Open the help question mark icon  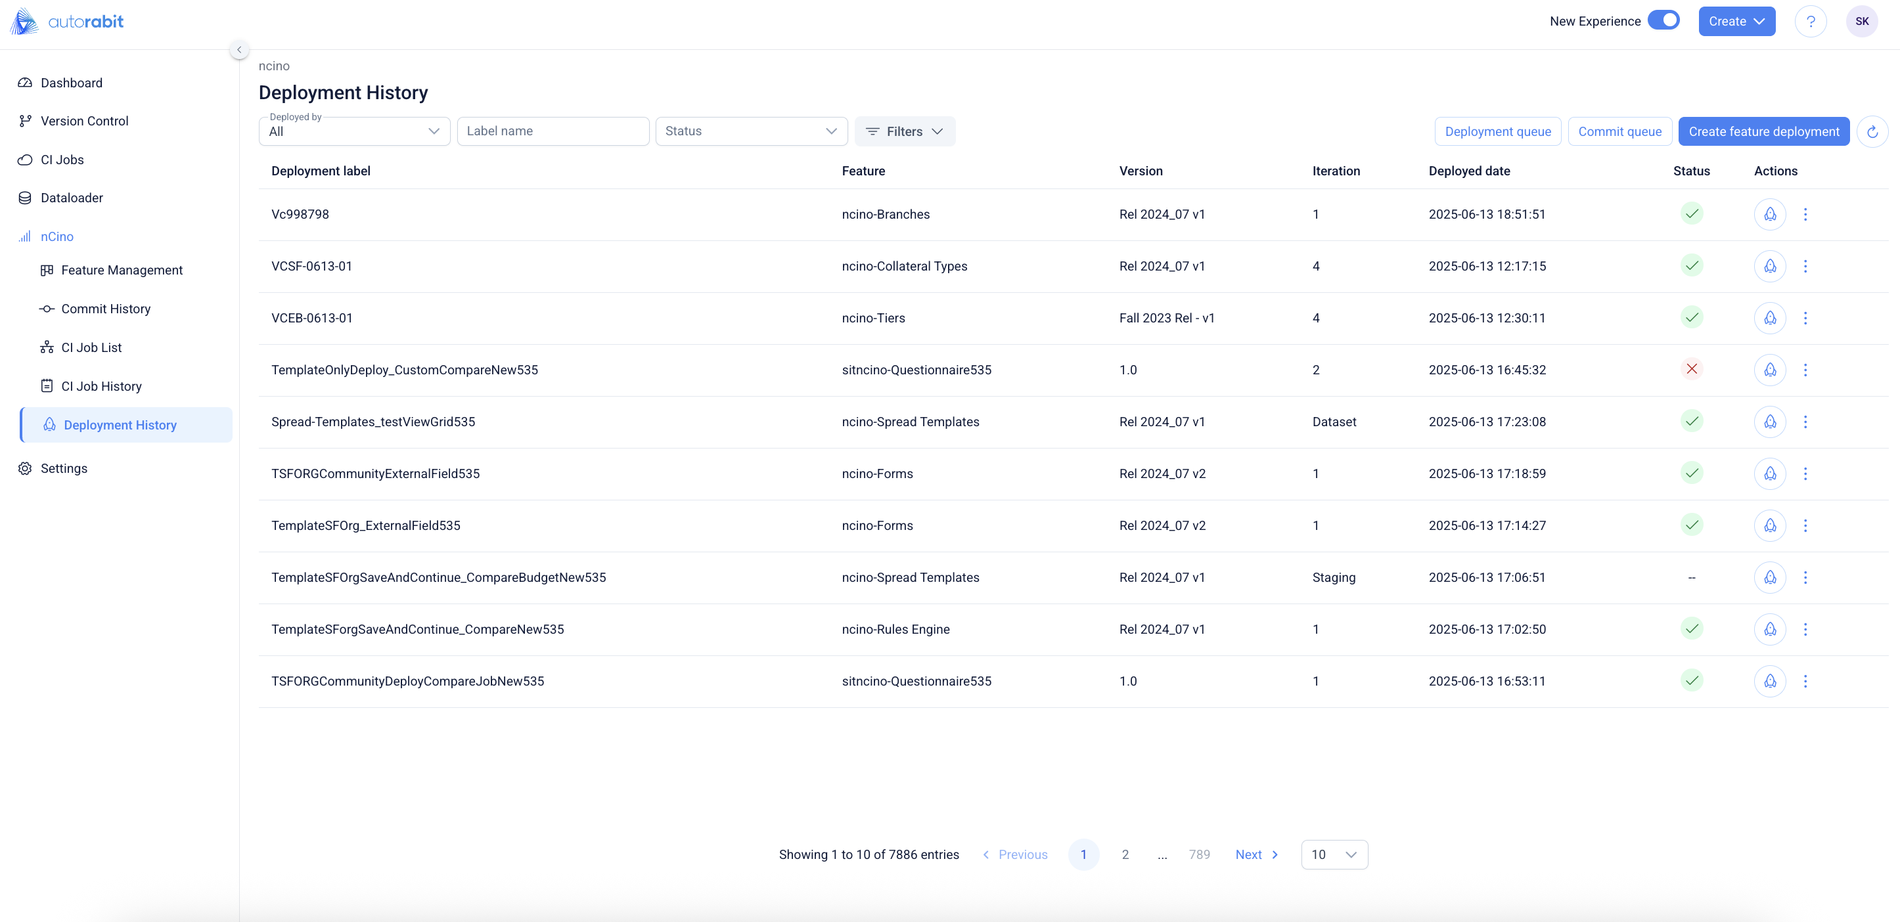coord(1810,22)
